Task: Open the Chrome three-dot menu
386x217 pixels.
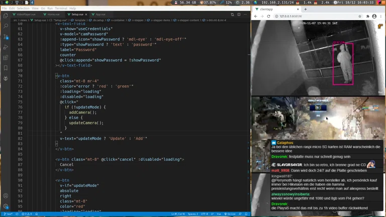Action: pos(381,16)
